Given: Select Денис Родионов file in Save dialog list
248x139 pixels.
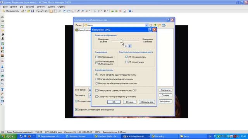Looking at the screenshot, I should [83, 30].
